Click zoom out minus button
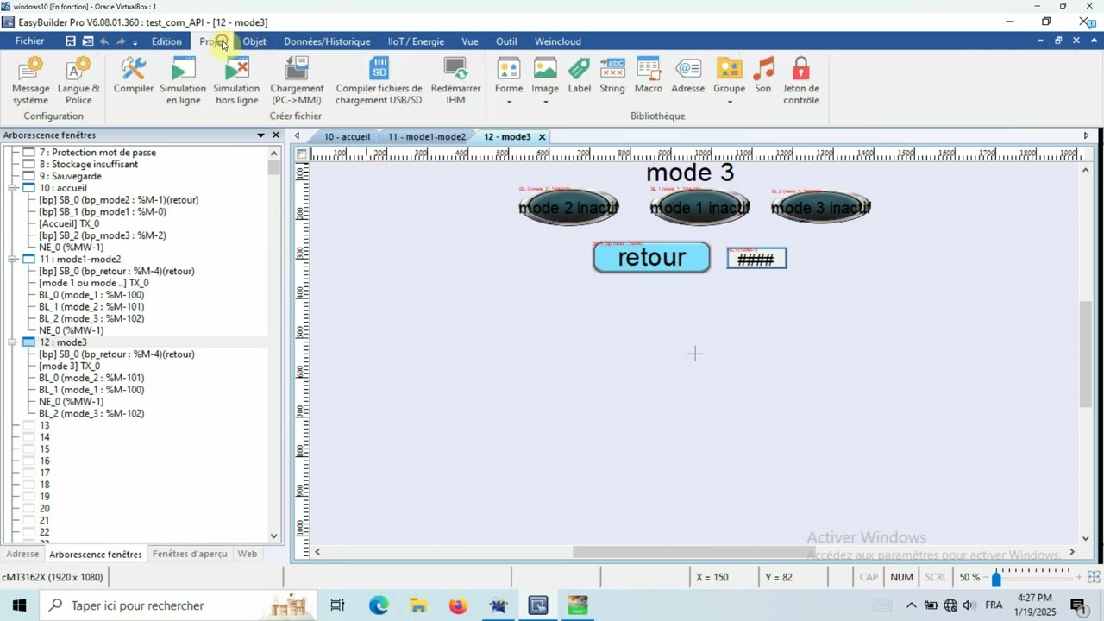 click(987, 577)
